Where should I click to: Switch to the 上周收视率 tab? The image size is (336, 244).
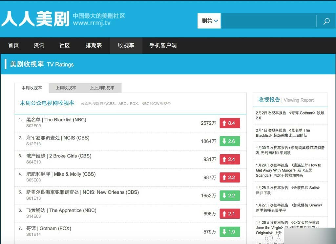coord(65,88)
